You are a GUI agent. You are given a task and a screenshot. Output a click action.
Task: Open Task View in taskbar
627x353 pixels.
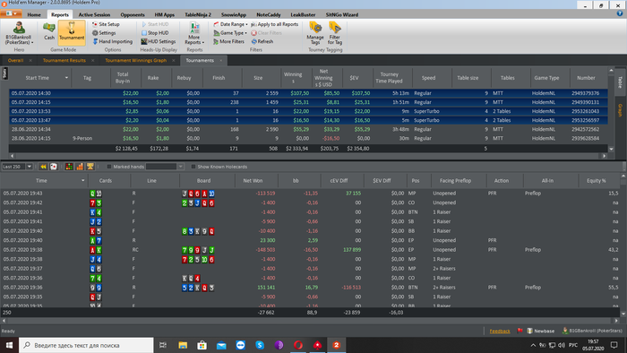pyautogui.click(x=163, y=345)
